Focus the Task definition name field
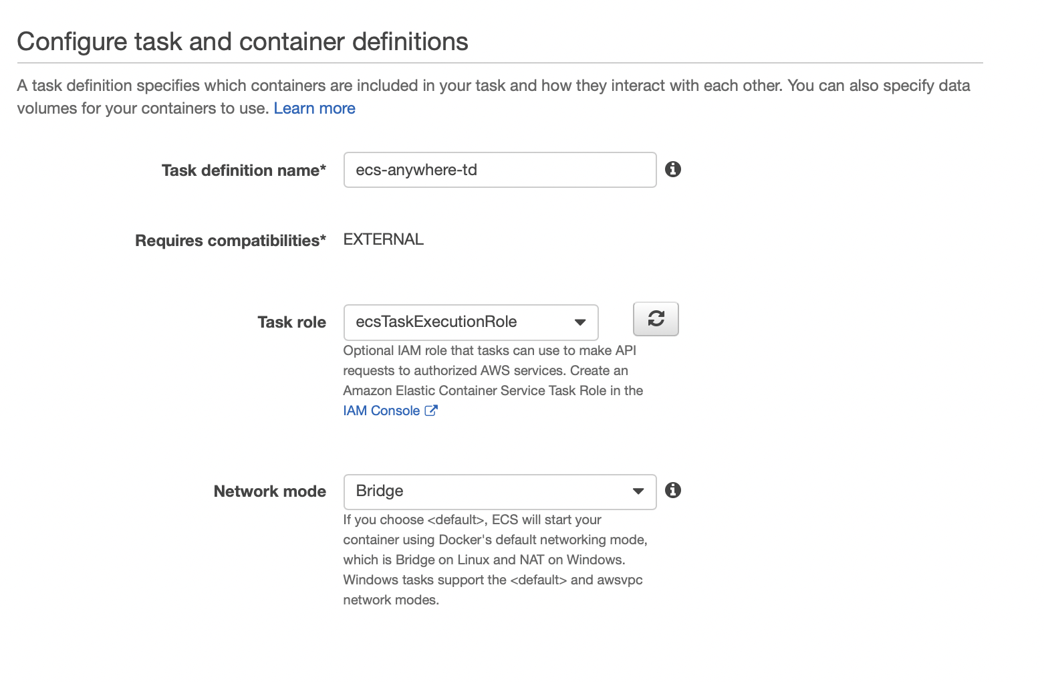The width and height of the screenshot is (1044, 682). tap(499, 170)
